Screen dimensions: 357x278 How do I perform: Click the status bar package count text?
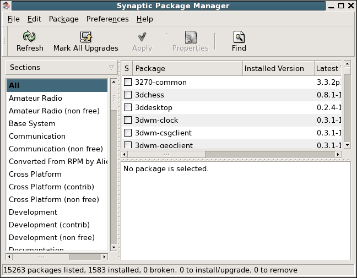(150, 270)
